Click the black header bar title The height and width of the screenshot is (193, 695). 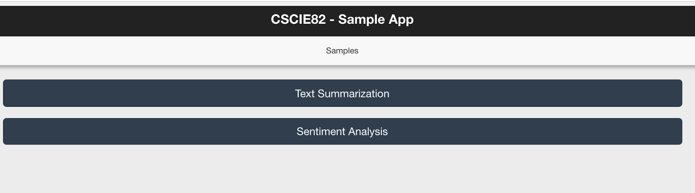point(342,19)
